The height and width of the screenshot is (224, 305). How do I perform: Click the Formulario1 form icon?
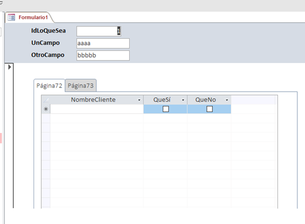click(x=11, y=17)
